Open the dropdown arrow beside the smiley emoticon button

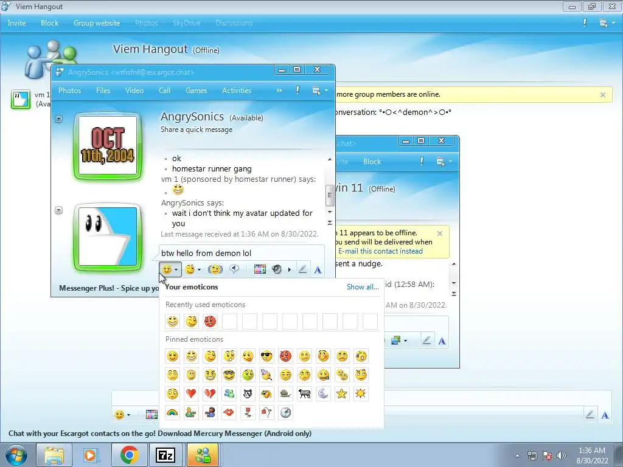click(x=176, y=270)
